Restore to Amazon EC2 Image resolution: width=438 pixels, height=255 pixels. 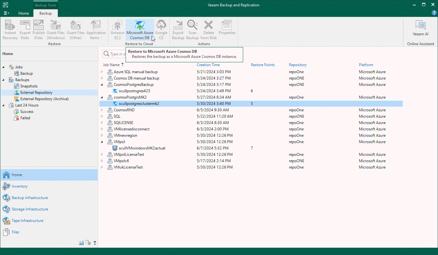(118, 30)
